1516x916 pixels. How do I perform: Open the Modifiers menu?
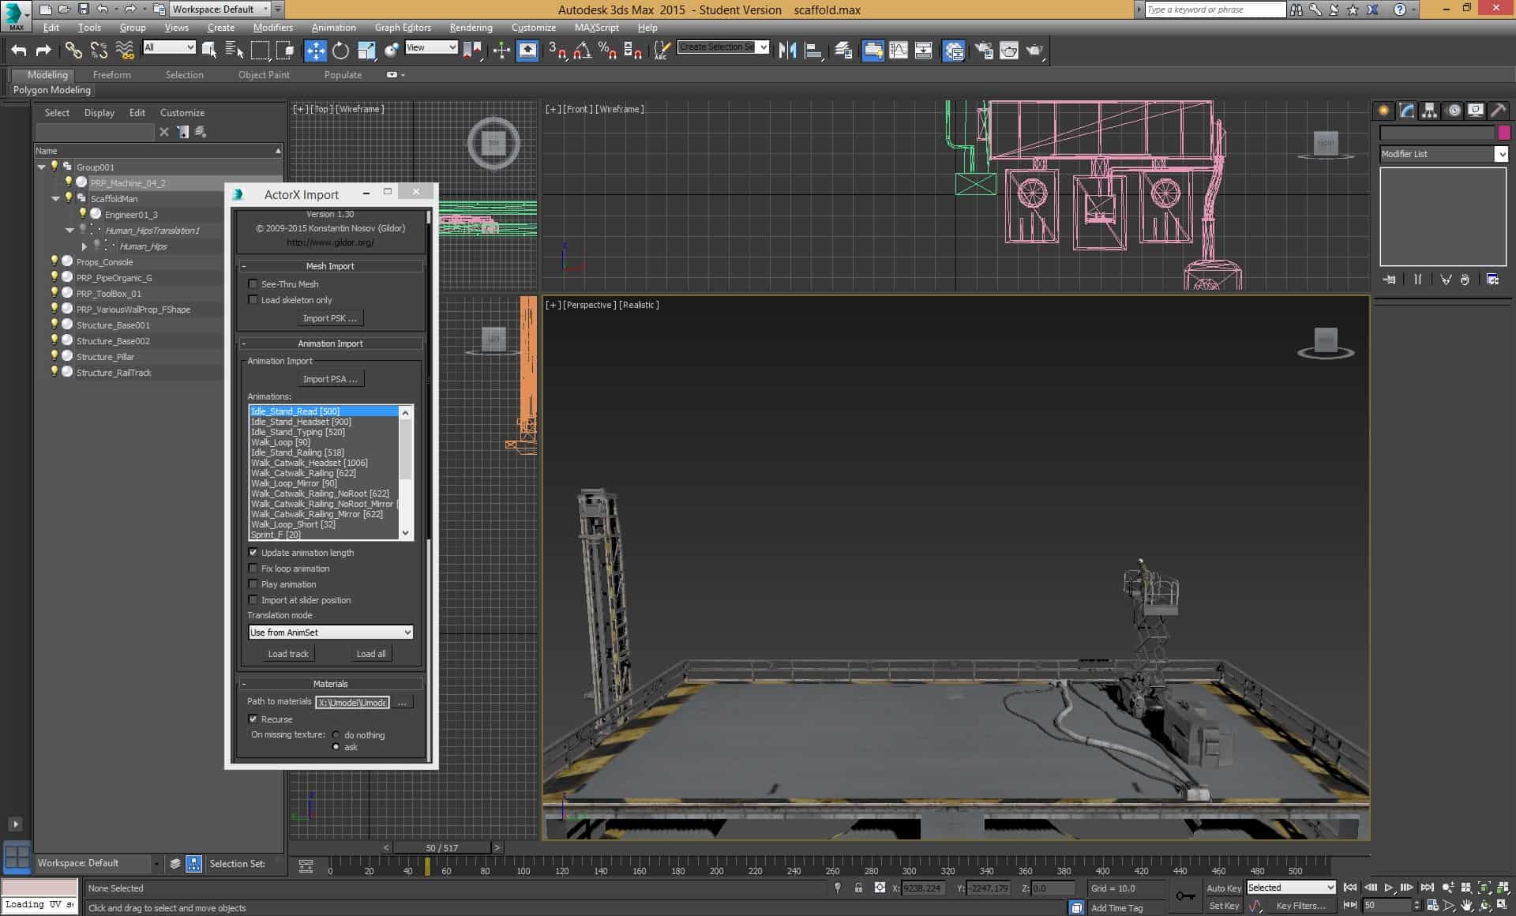[x=272, y=28]
